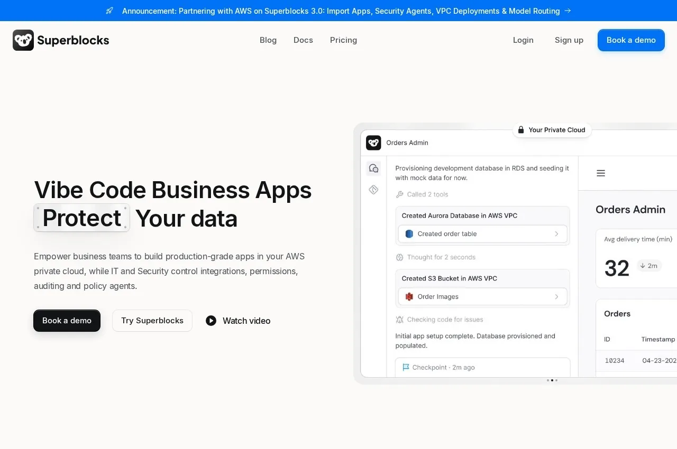Click the Called 2 tools text
This screenshot has width=677, height=449.
(427, 194)
